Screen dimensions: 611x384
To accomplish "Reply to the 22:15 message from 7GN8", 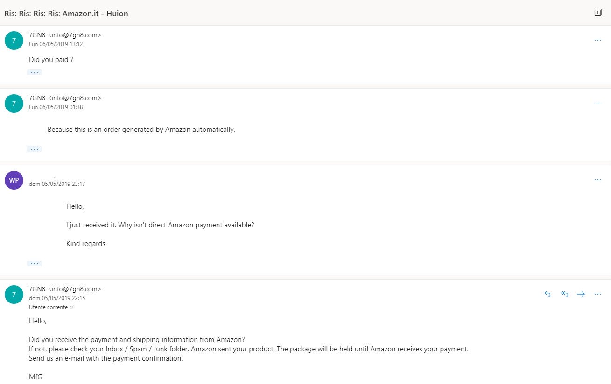I will [548, 294].
